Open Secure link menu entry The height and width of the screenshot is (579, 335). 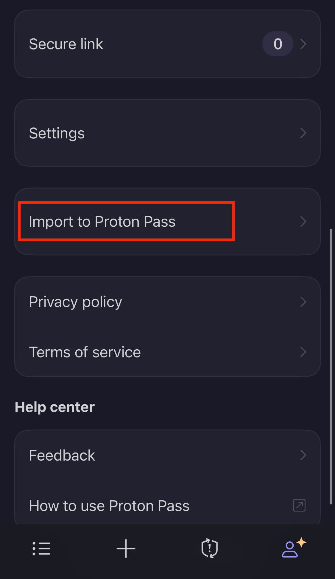pos(66,44)
